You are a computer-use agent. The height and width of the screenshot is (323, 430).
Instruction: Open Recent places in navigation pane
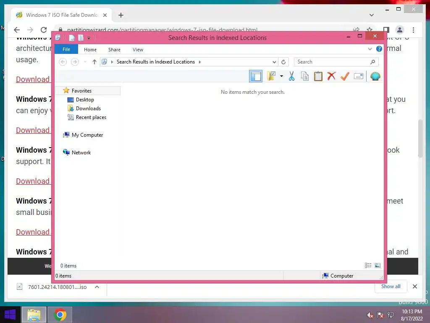tap(91, 117)
